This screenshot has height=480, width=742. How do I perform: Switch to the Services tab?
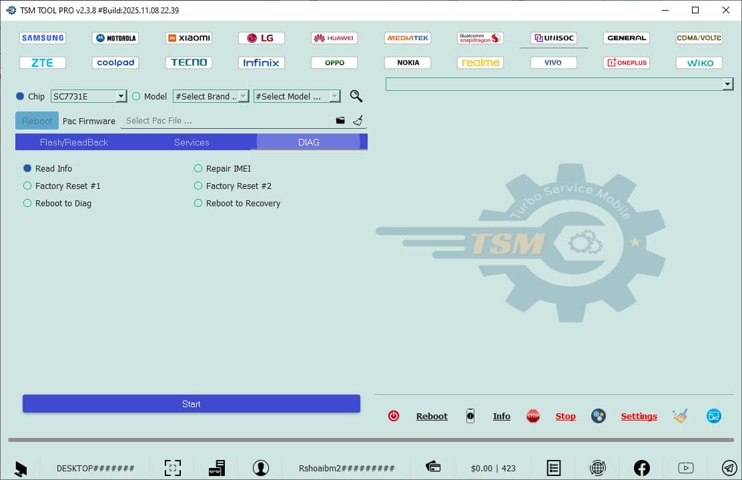click(192, 142)
